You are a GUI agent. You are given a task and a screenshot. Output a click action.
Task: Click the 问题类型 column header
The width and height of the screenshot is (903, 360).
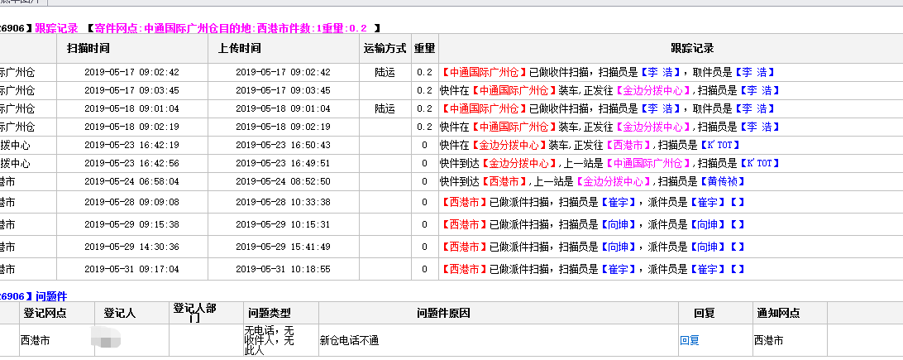click(x=270, y=314)
